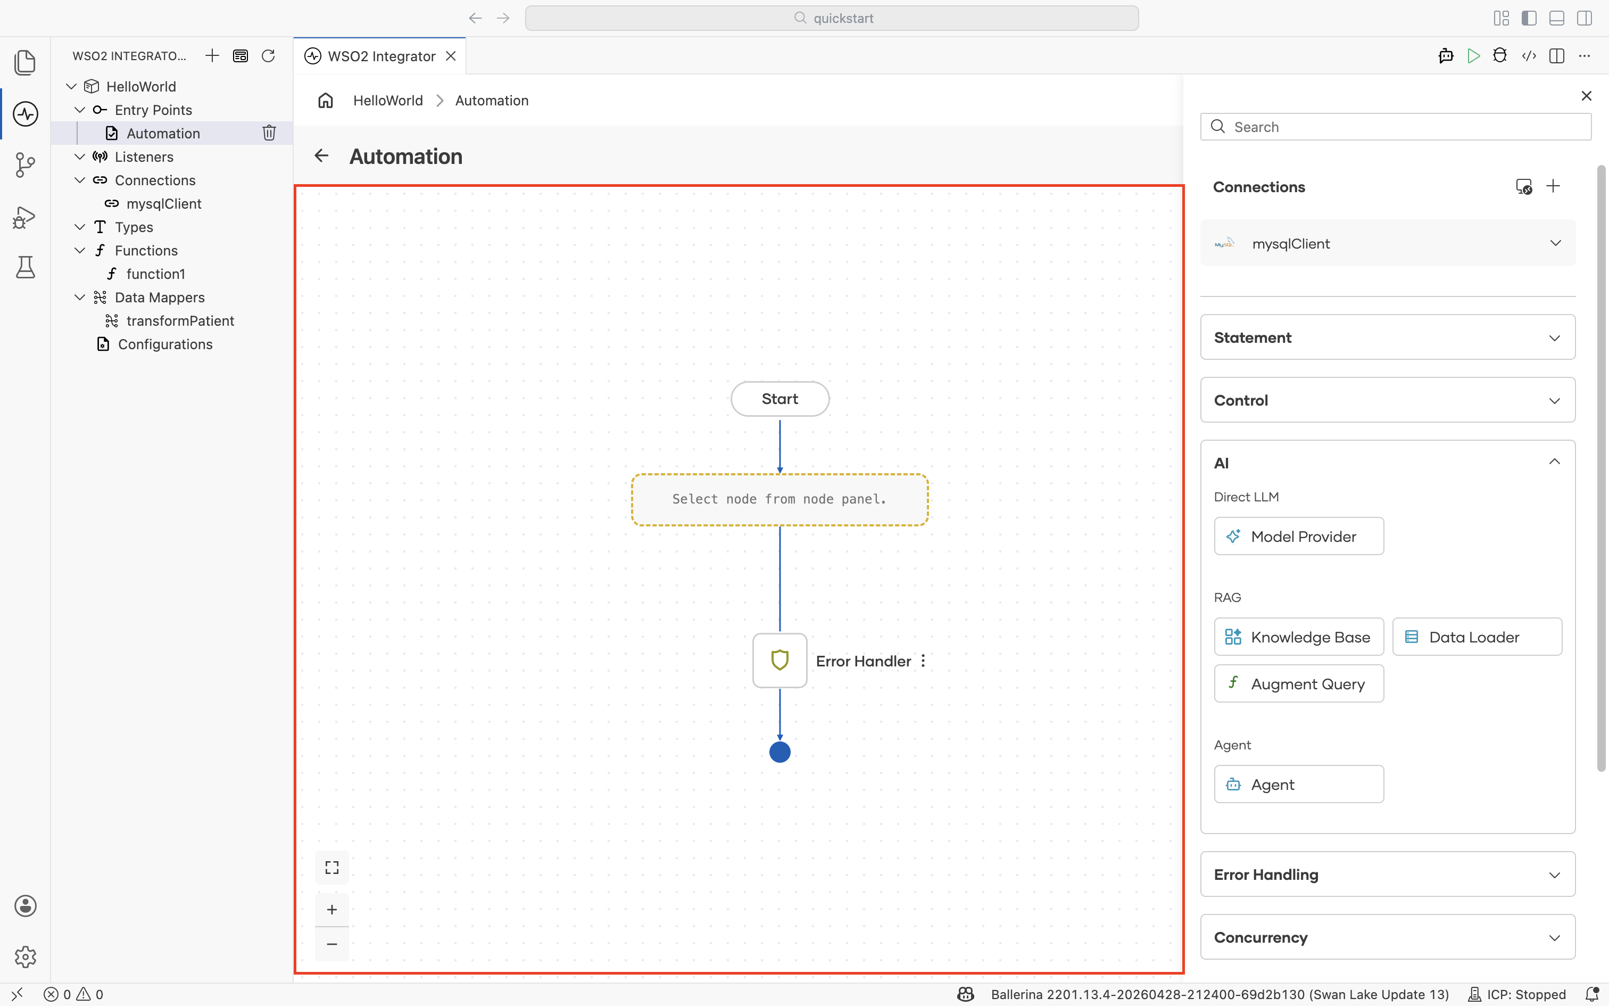Open Source Control view in activity bar
Image resolution: width=1609 pixels, height=1006 pixels.
point(25,164)
